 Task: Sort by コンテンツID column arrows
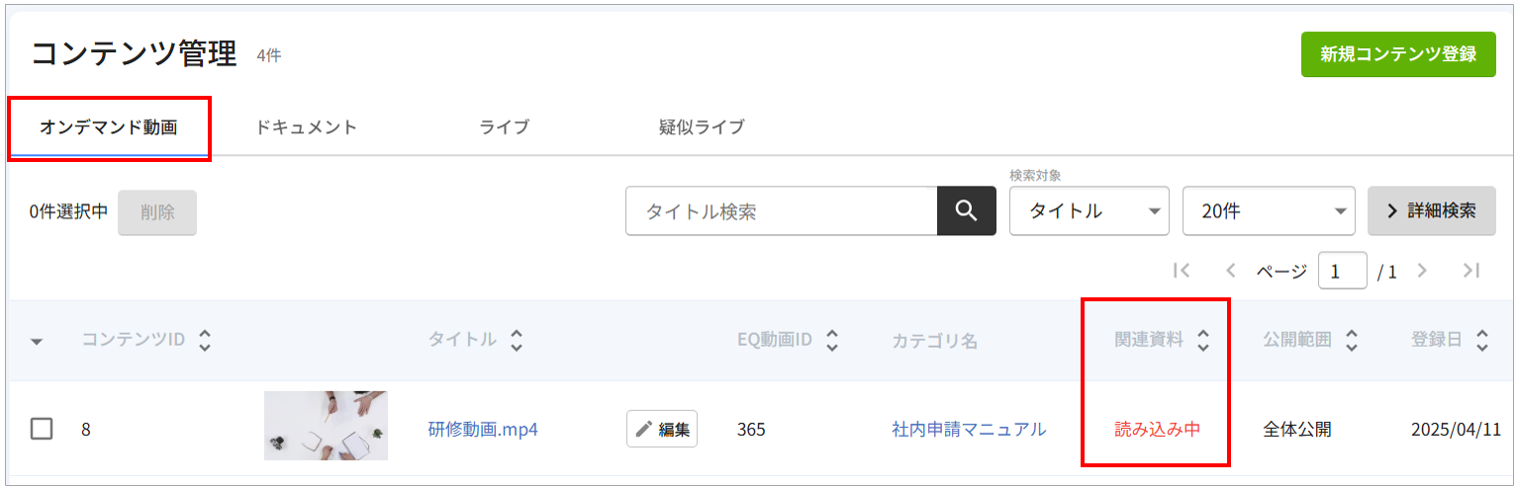point(205,341)
